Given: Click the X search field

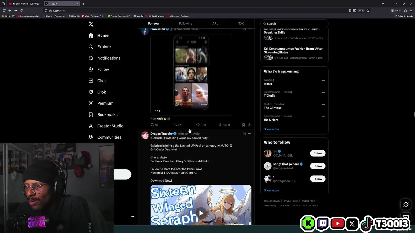Looking at the screenshot, I should (x=294, y=23).
